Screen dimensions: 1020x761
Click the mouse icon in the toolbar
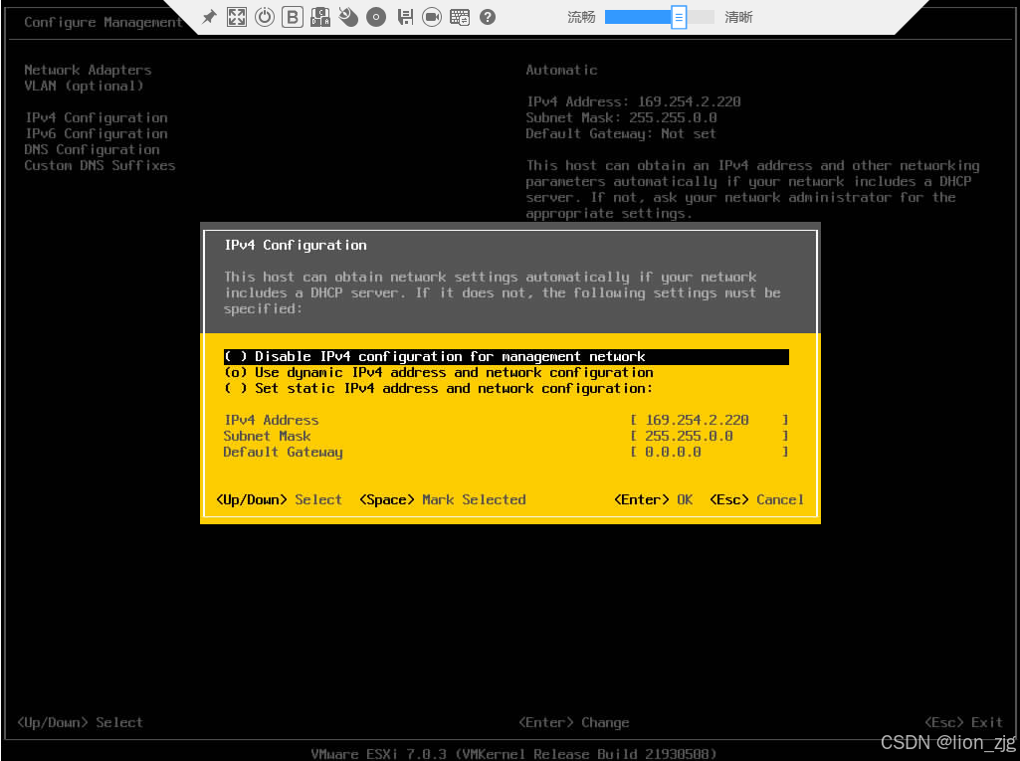click(348, 17)
